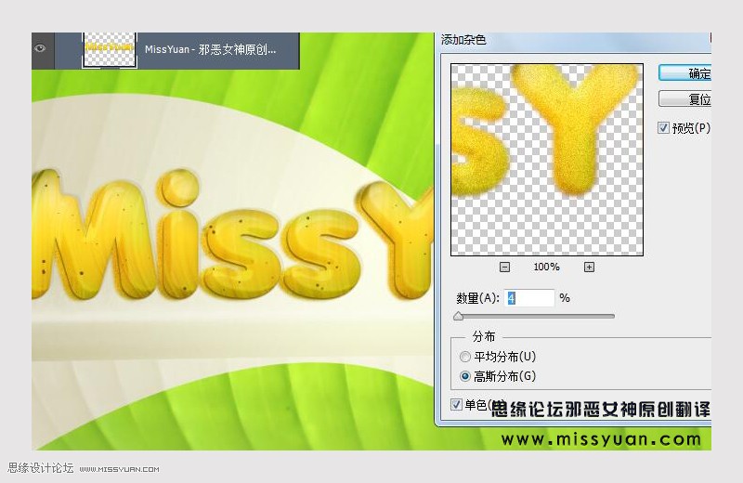This screenshot has height=483, width=743.
Task: Zoom out the noise preview with minus icon
Action: [x=504, y=268]
